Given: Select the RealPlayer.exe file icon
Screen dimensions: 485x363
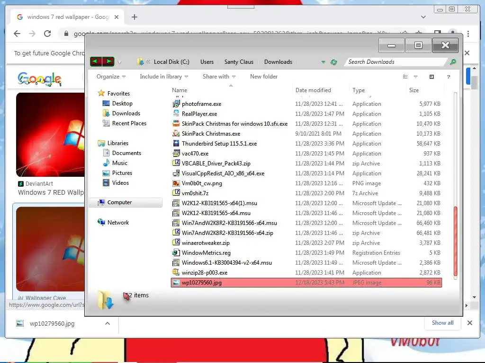Looking at the screenshot, I should click(x=176, y=113).
